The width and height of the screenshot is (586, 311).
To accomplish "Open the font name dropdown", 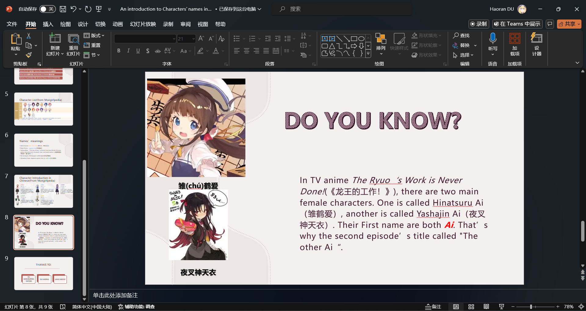I will pyautogui.click(x=174, y=39).
